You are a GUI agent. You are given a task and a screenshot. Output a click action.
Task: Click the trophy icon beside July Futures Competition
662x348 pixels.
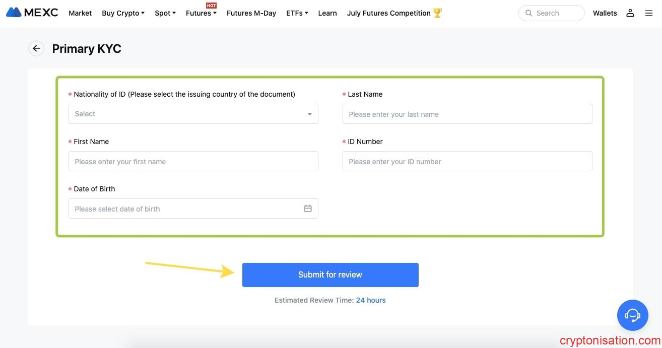(437, 13)
